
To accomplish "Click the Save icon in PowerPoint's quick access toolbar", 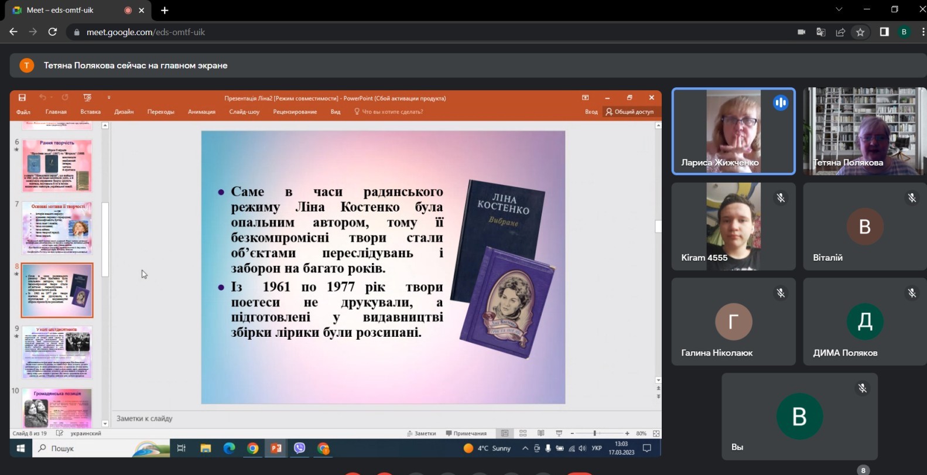I will click(x=22, y=98).
